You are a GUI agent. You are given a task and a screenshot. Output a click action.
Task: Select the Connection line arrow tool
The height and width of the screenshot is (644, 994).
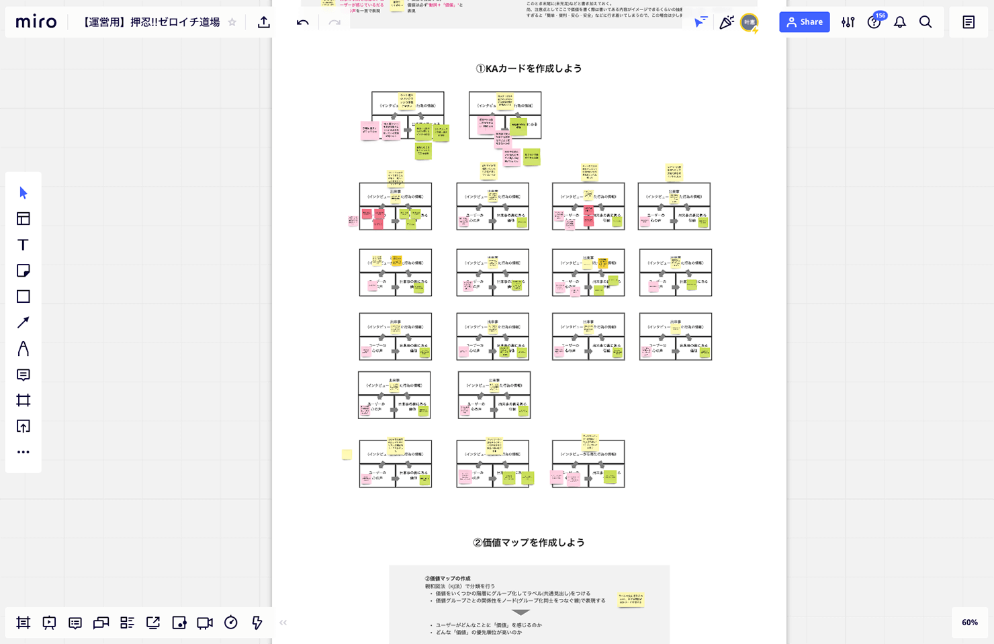tap(24, 322)
